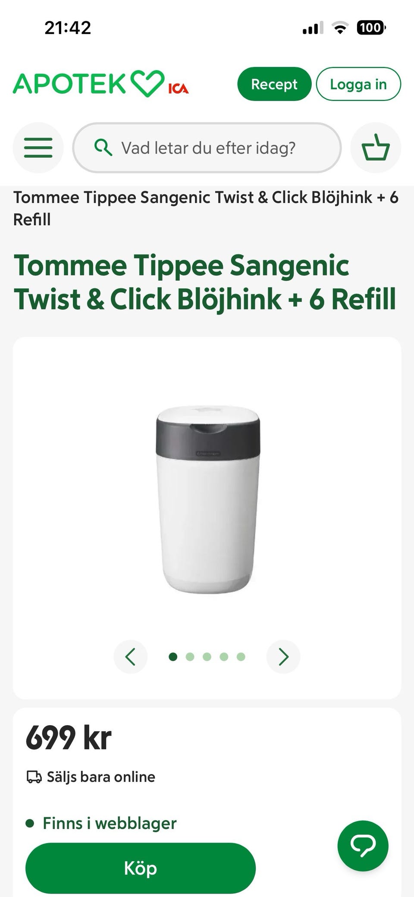414x897 pixels.
Task: Show previous product image with left arrow
Action: coord(130,657)
